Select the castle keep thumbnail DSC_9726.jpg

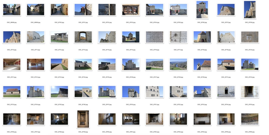pyautogui.click(x=131, y=64)
